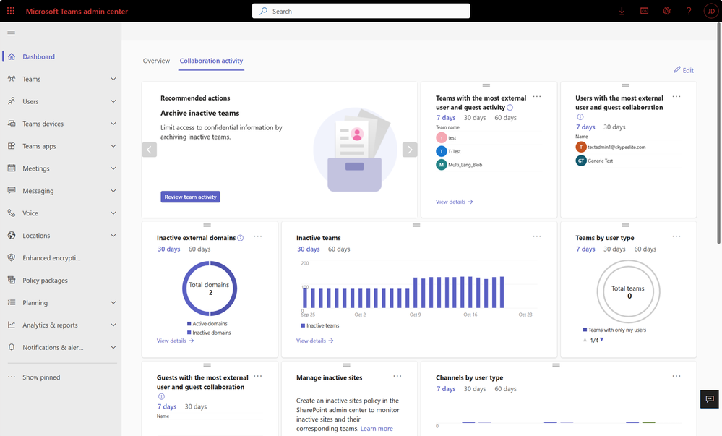Click info icon next to guest activity title
Viewport: 722px width, 436px height.
coord(510,108)
